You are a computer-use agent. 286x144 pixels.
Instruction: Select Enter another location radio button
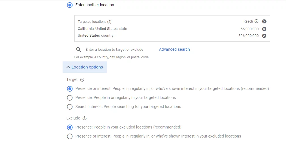coord(70,5)
